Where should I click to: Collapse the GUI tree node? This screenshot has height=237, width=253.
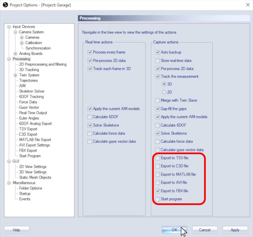pos(9,161)
